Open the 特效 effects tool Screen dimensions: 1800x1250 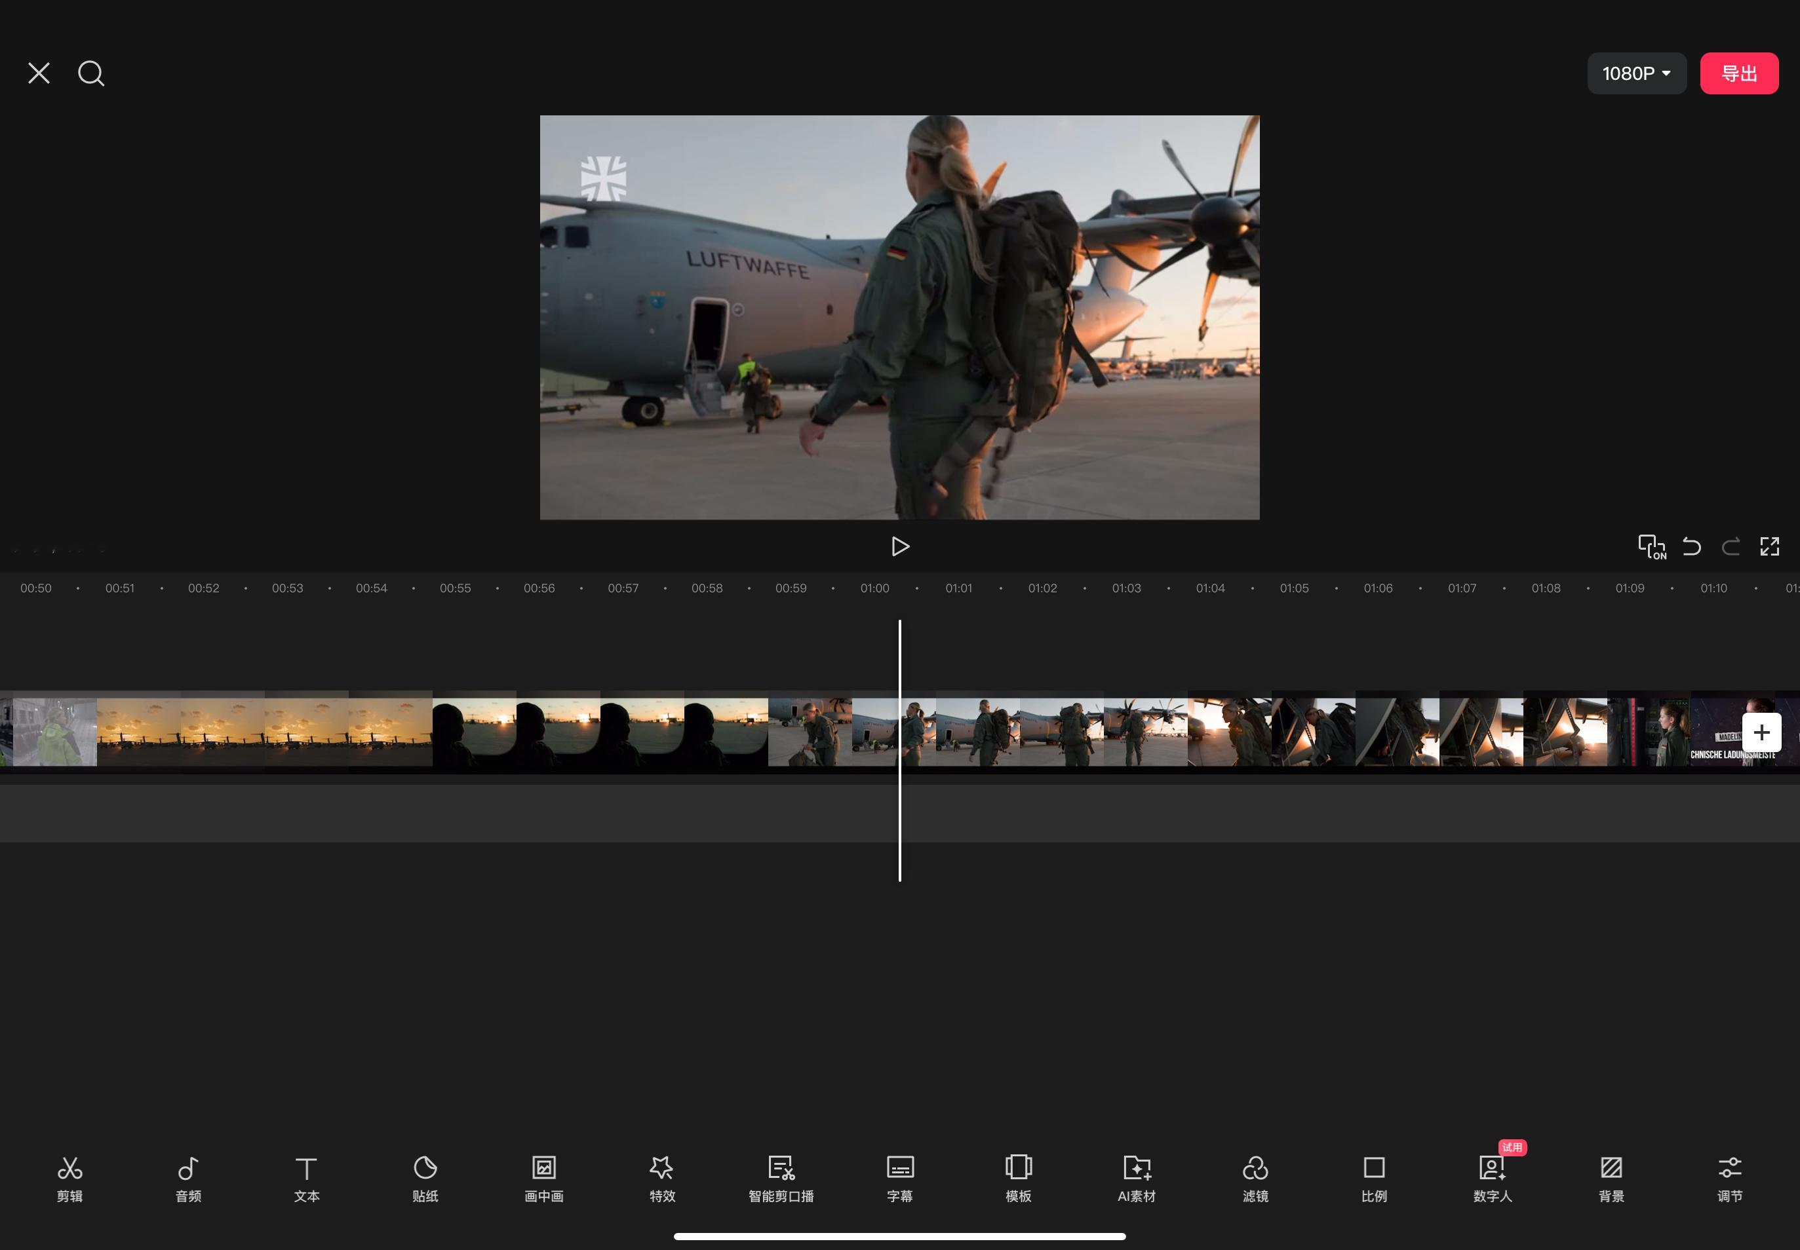pos(662,1179)
